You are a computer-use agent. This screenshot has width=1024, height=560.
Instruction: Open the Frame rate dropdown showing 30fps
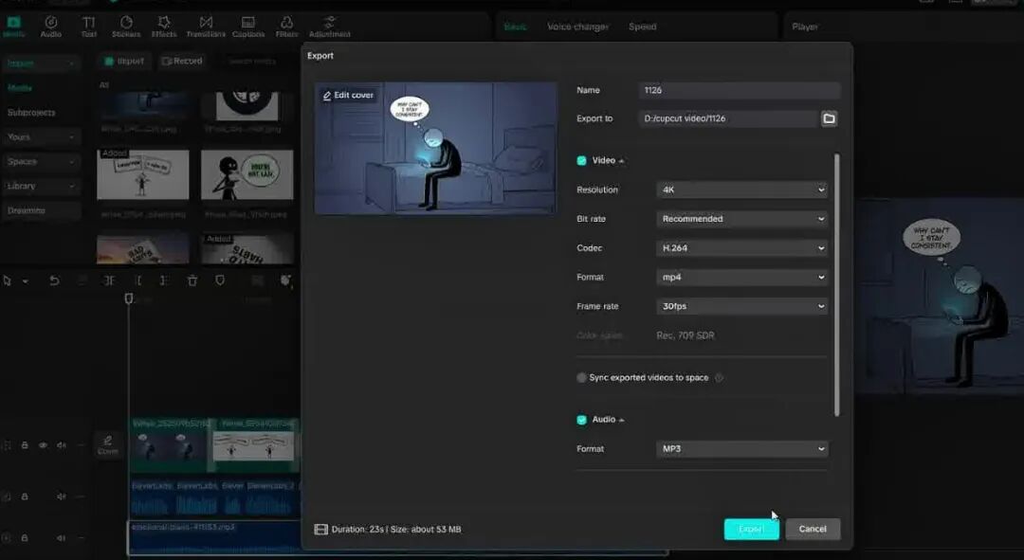tap(741, 306)
